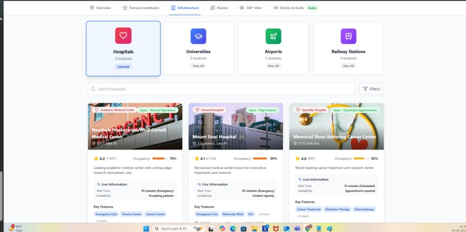Click the General Hospital badge
Image resolution: width=466 pixels, height=232 pixels.
click(x=209, y=110)
